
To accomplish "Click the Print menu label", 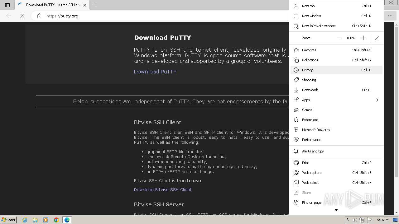I will 305,163.
